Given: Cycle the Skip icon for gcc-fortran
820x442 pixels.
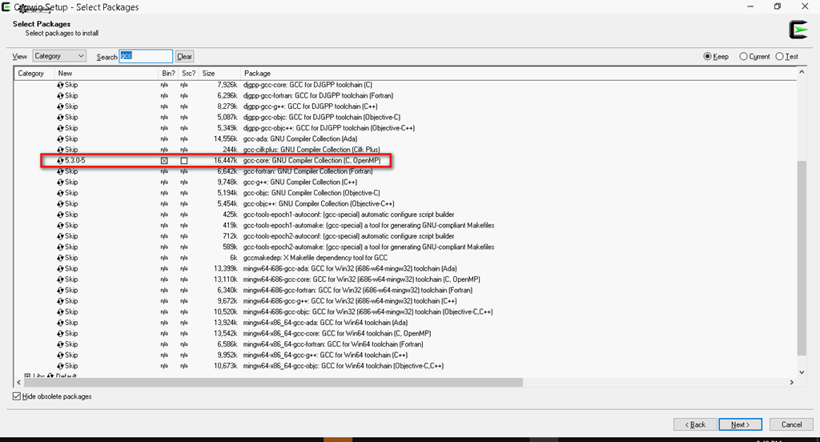Looking at the screenshot, I should pyautogui.click(x=60, y=171).
